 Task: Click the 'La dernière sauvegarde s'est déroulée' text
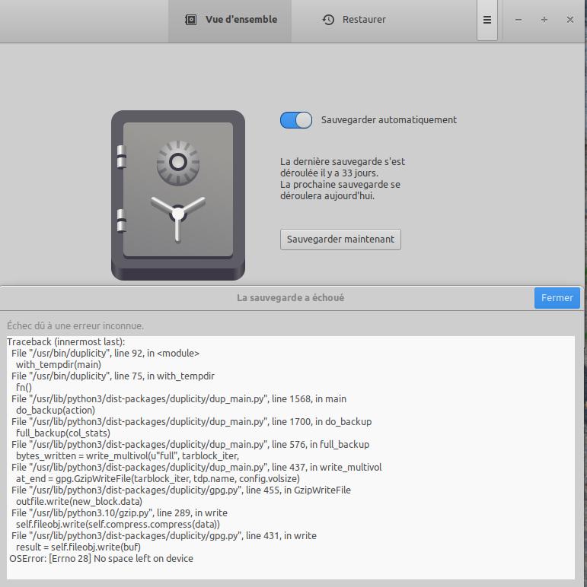point(343,167)
